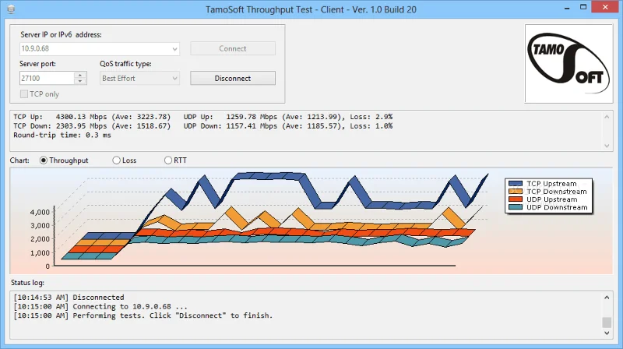Decrement server port with down spinner arrow
The height and width of the screenshot is (349, 623).
80,81
